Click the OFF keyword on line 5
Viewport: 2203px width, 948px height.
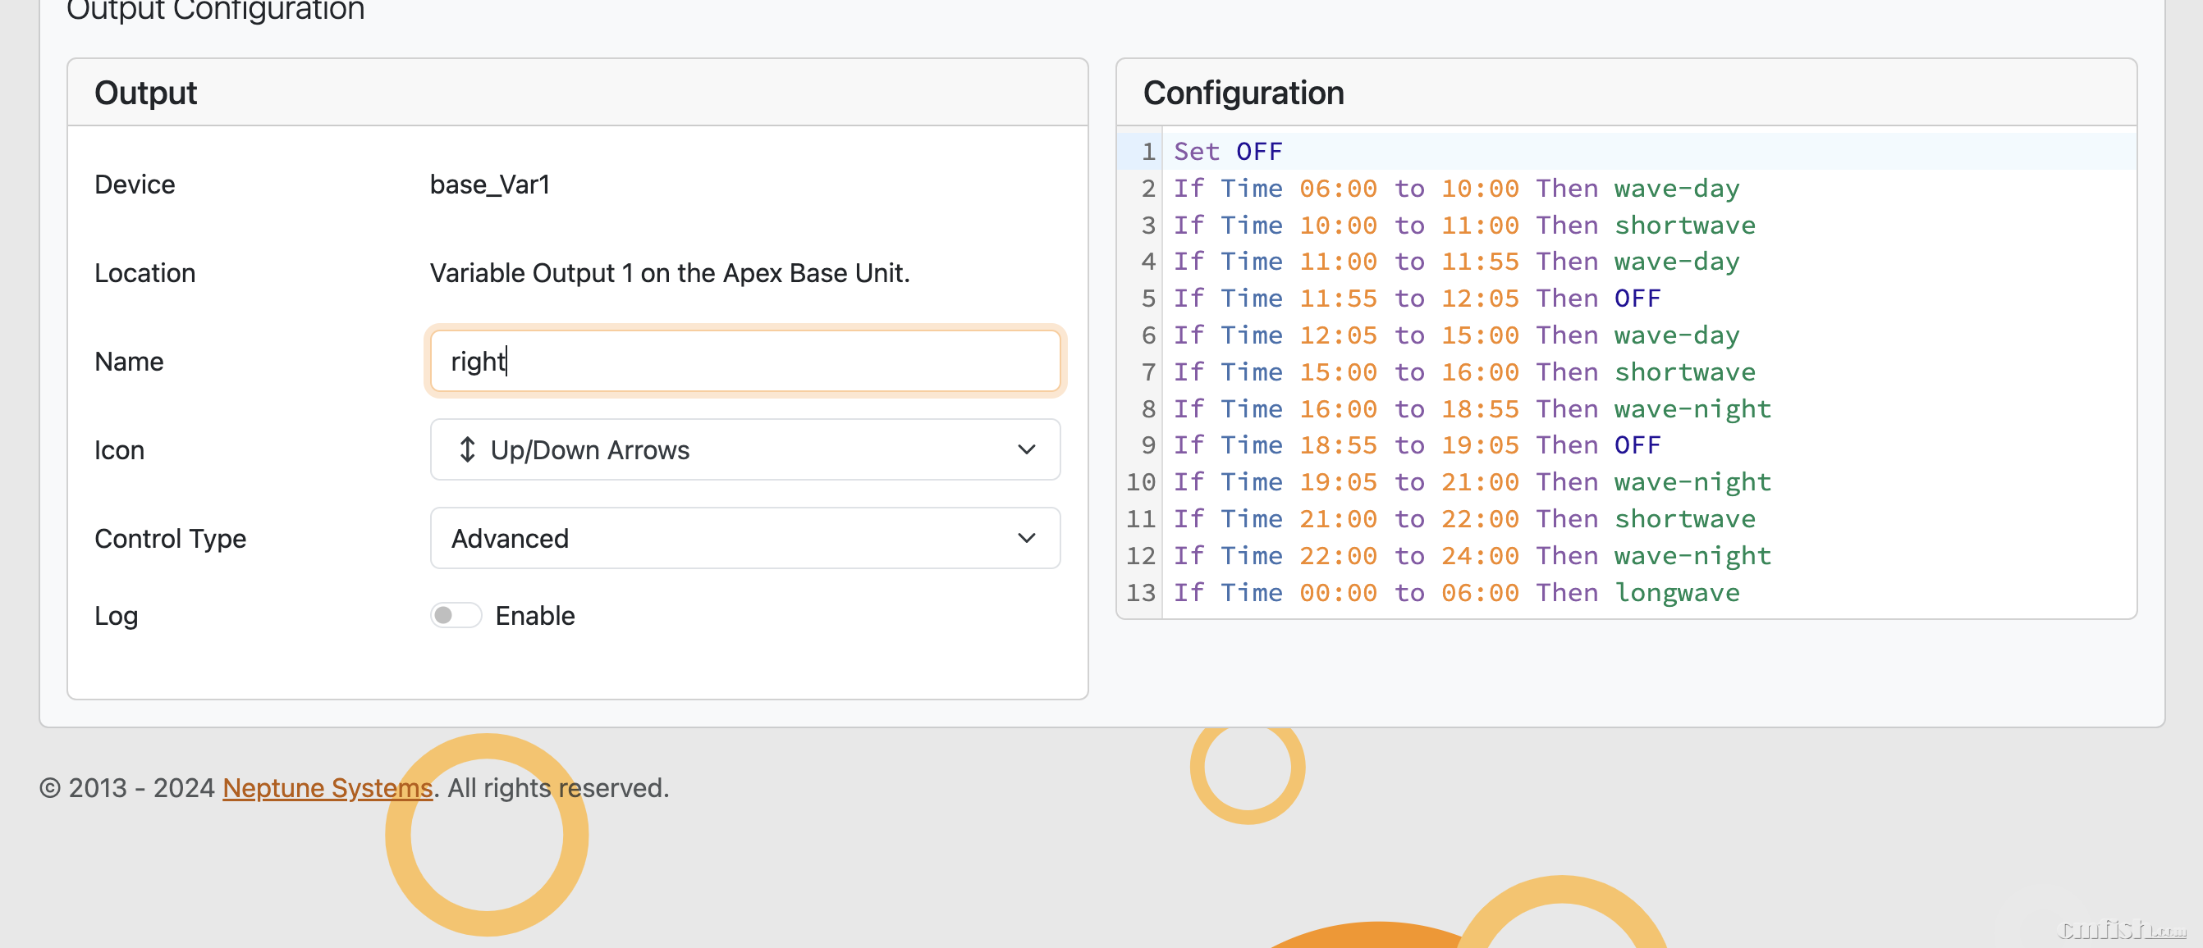point(1637,299)
